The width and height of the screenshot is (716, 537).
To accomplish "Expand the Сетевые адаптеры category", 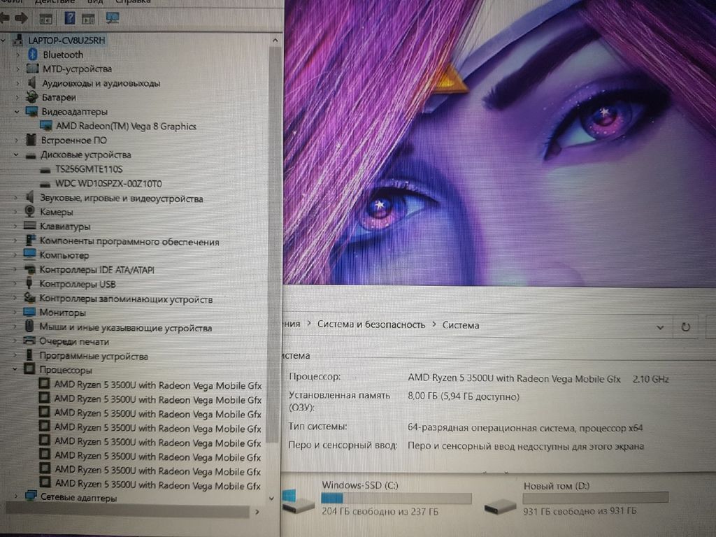I will click(x=15, y=497).
